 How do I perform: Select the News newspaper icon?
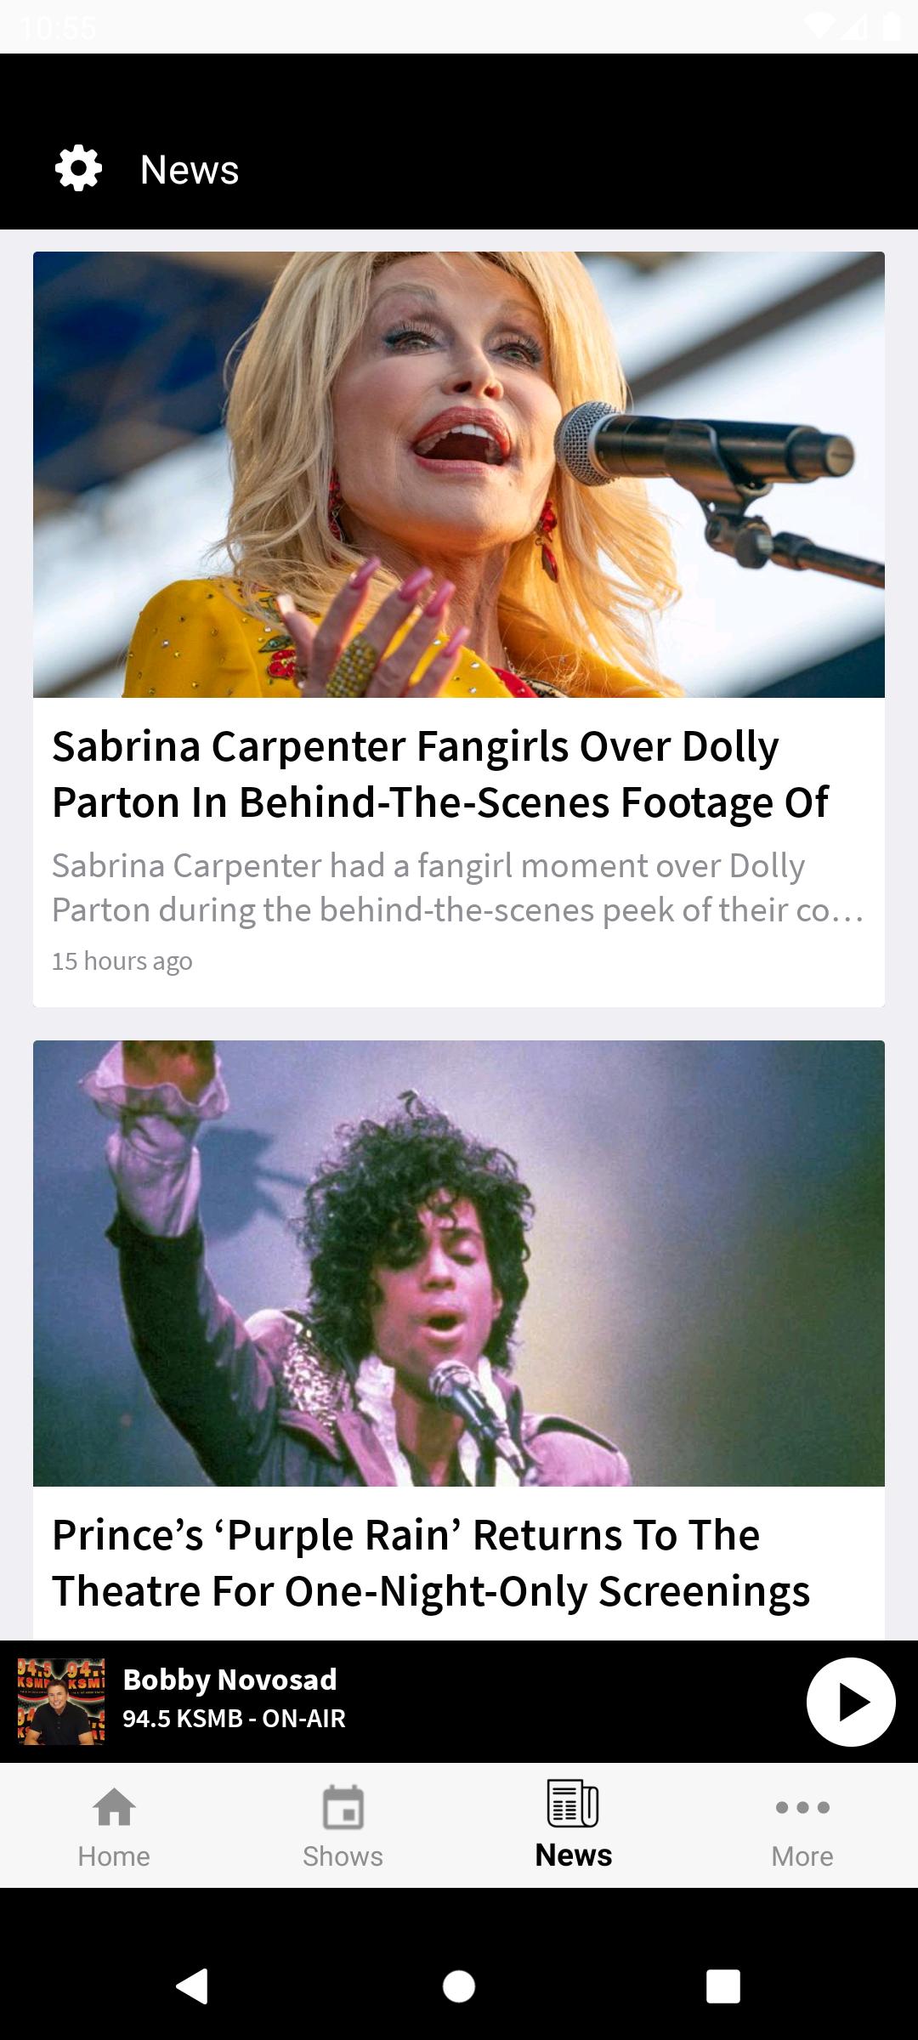point(573,1803)
